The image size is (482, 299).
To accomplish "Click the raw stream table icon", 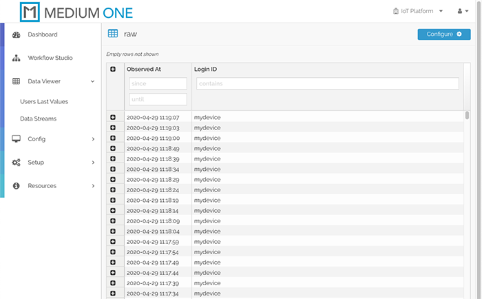I will coord(113,34).
